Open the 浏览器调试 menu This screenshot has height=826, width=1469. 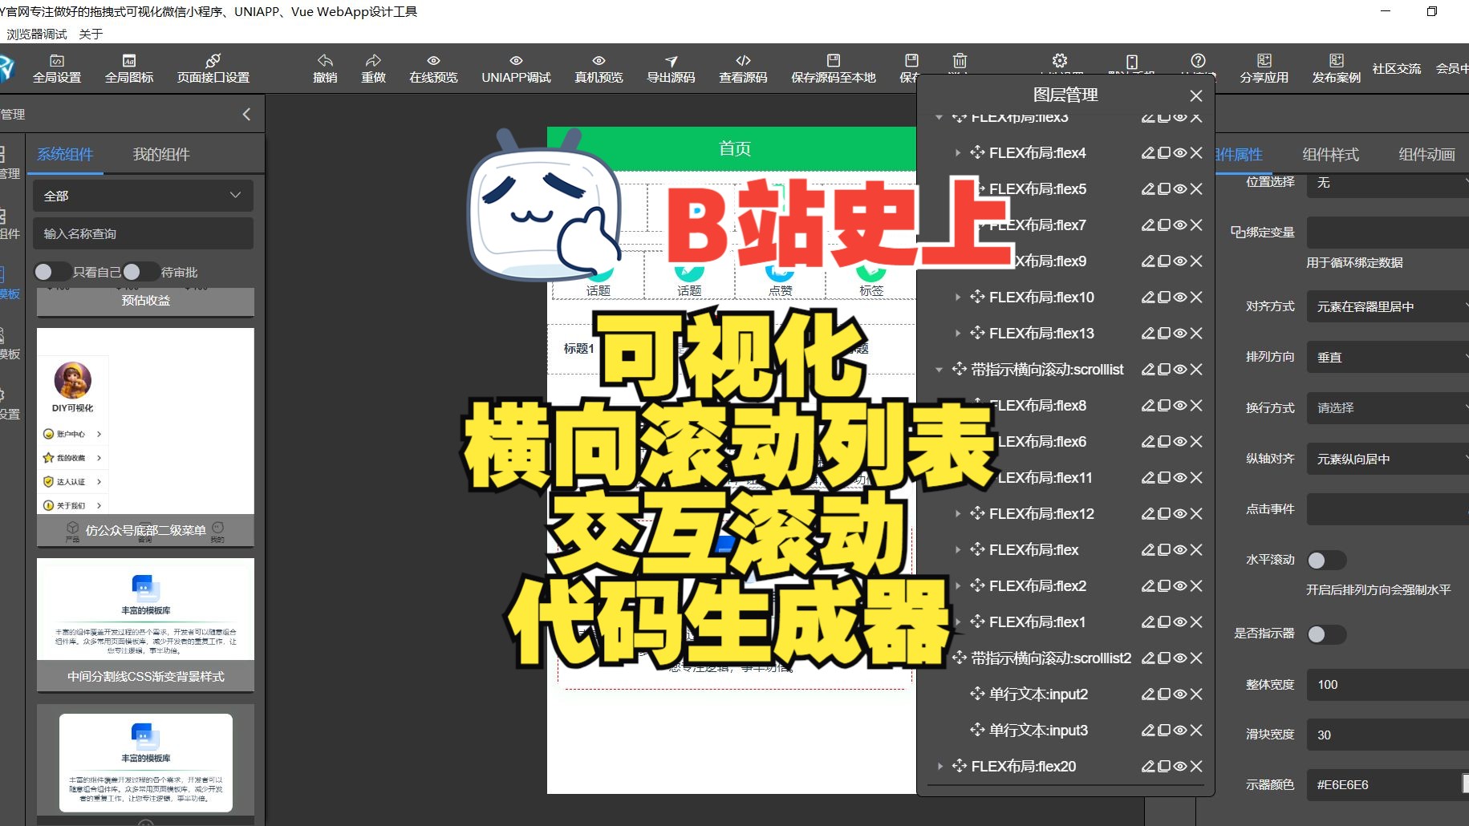tap(38, 34)
